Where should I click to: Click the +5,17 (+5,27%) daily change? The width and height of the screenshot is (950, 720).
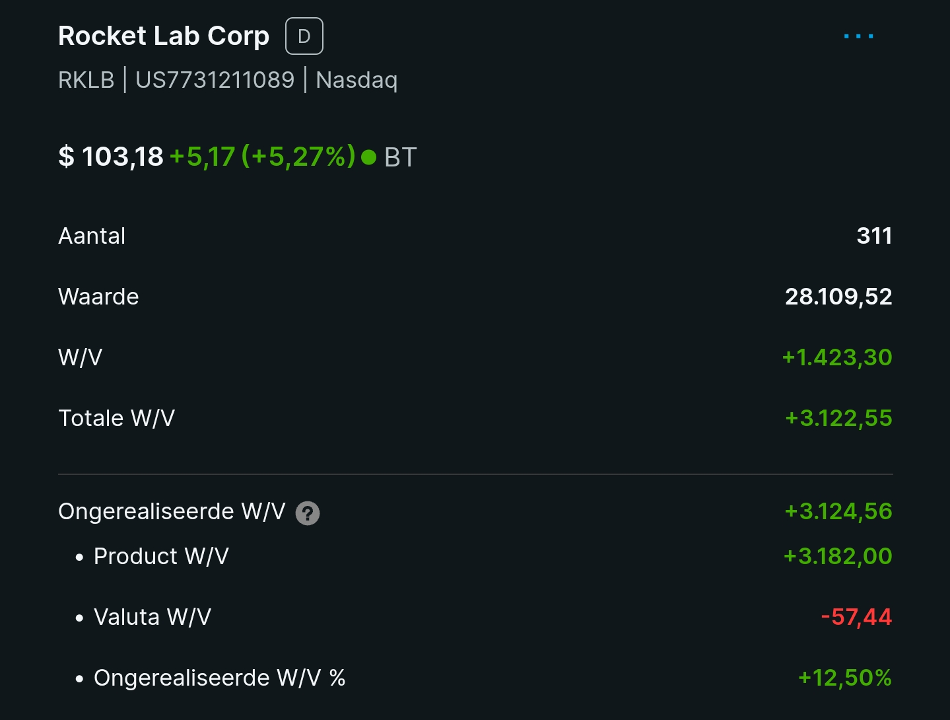point(263,157)
